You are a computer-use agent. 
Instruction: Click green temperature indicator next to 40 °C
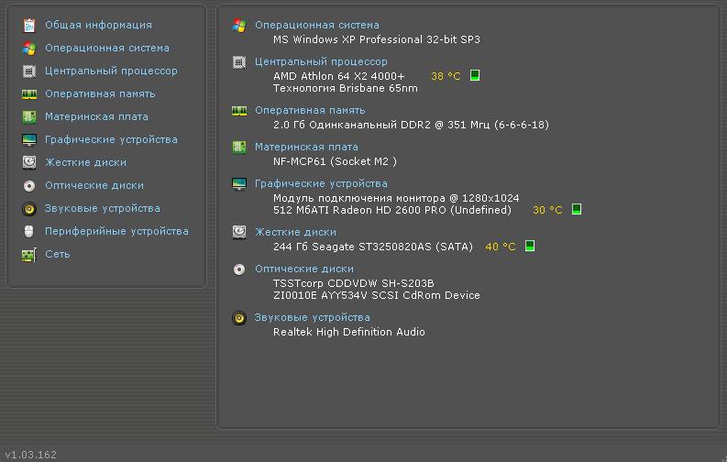pyautogui.click(x=530, y=246)
